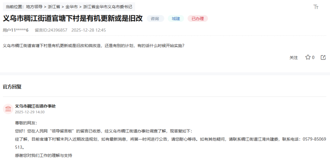This screenshot has height=165, width=330.
Task: Select the 官方回复 section heading
Action: click(12, 87)
